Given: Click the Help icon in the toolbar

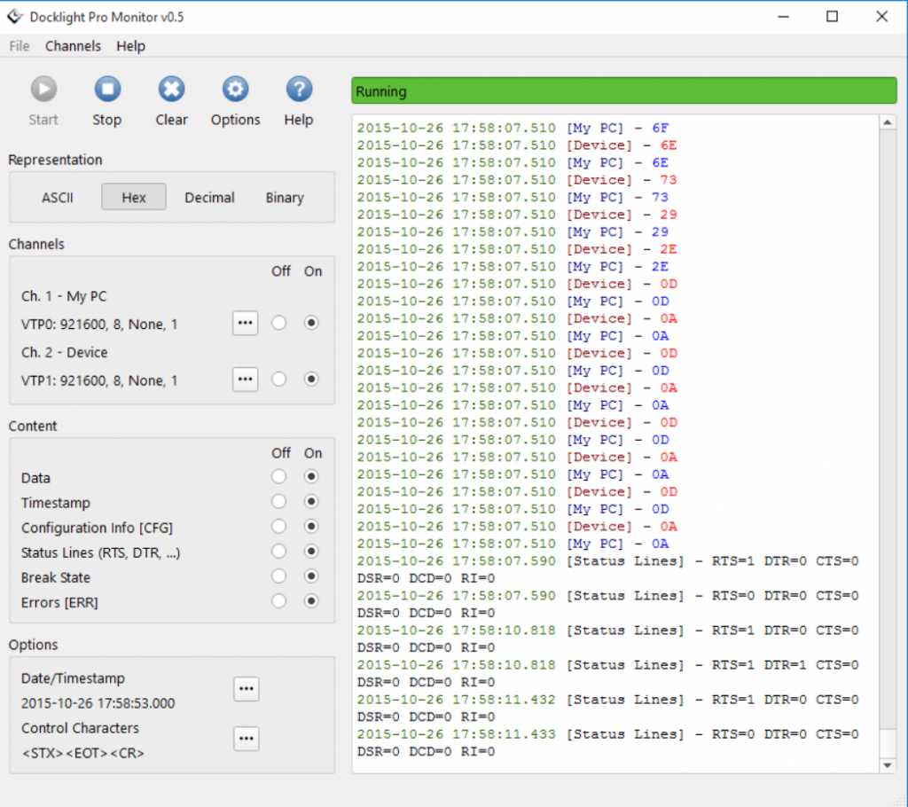Looking at the screenshot, I should coord(298,89).
